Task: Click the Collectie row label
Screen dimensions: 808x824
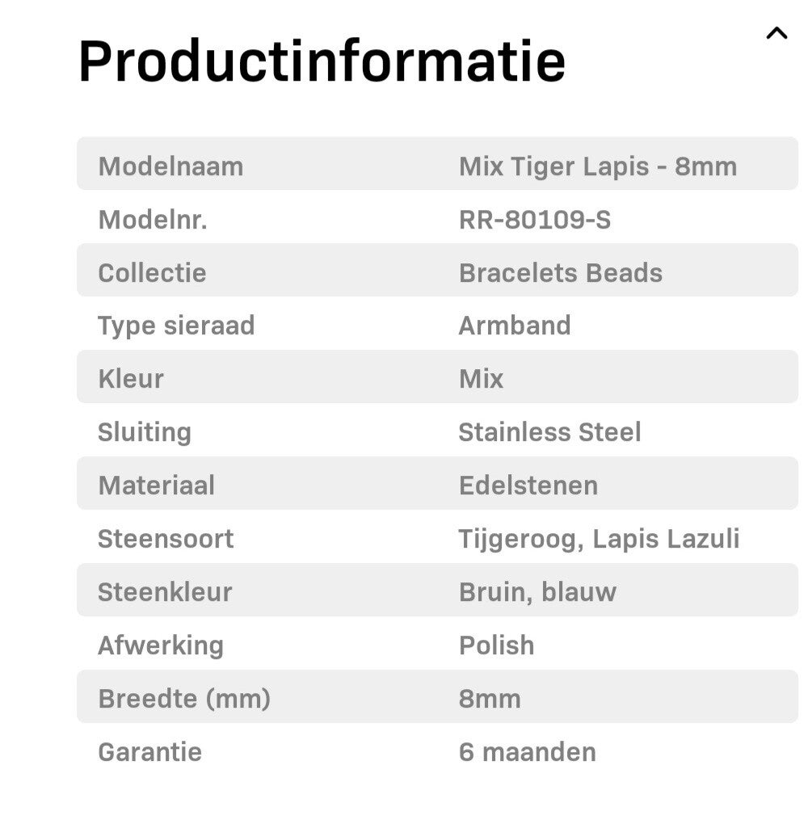Action: (152, 273)
